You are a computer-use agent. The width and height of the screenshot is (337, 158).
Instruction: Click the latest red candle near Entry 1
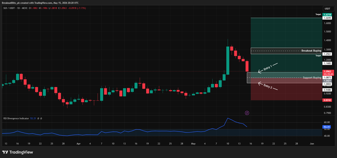[x=247, y=66]
